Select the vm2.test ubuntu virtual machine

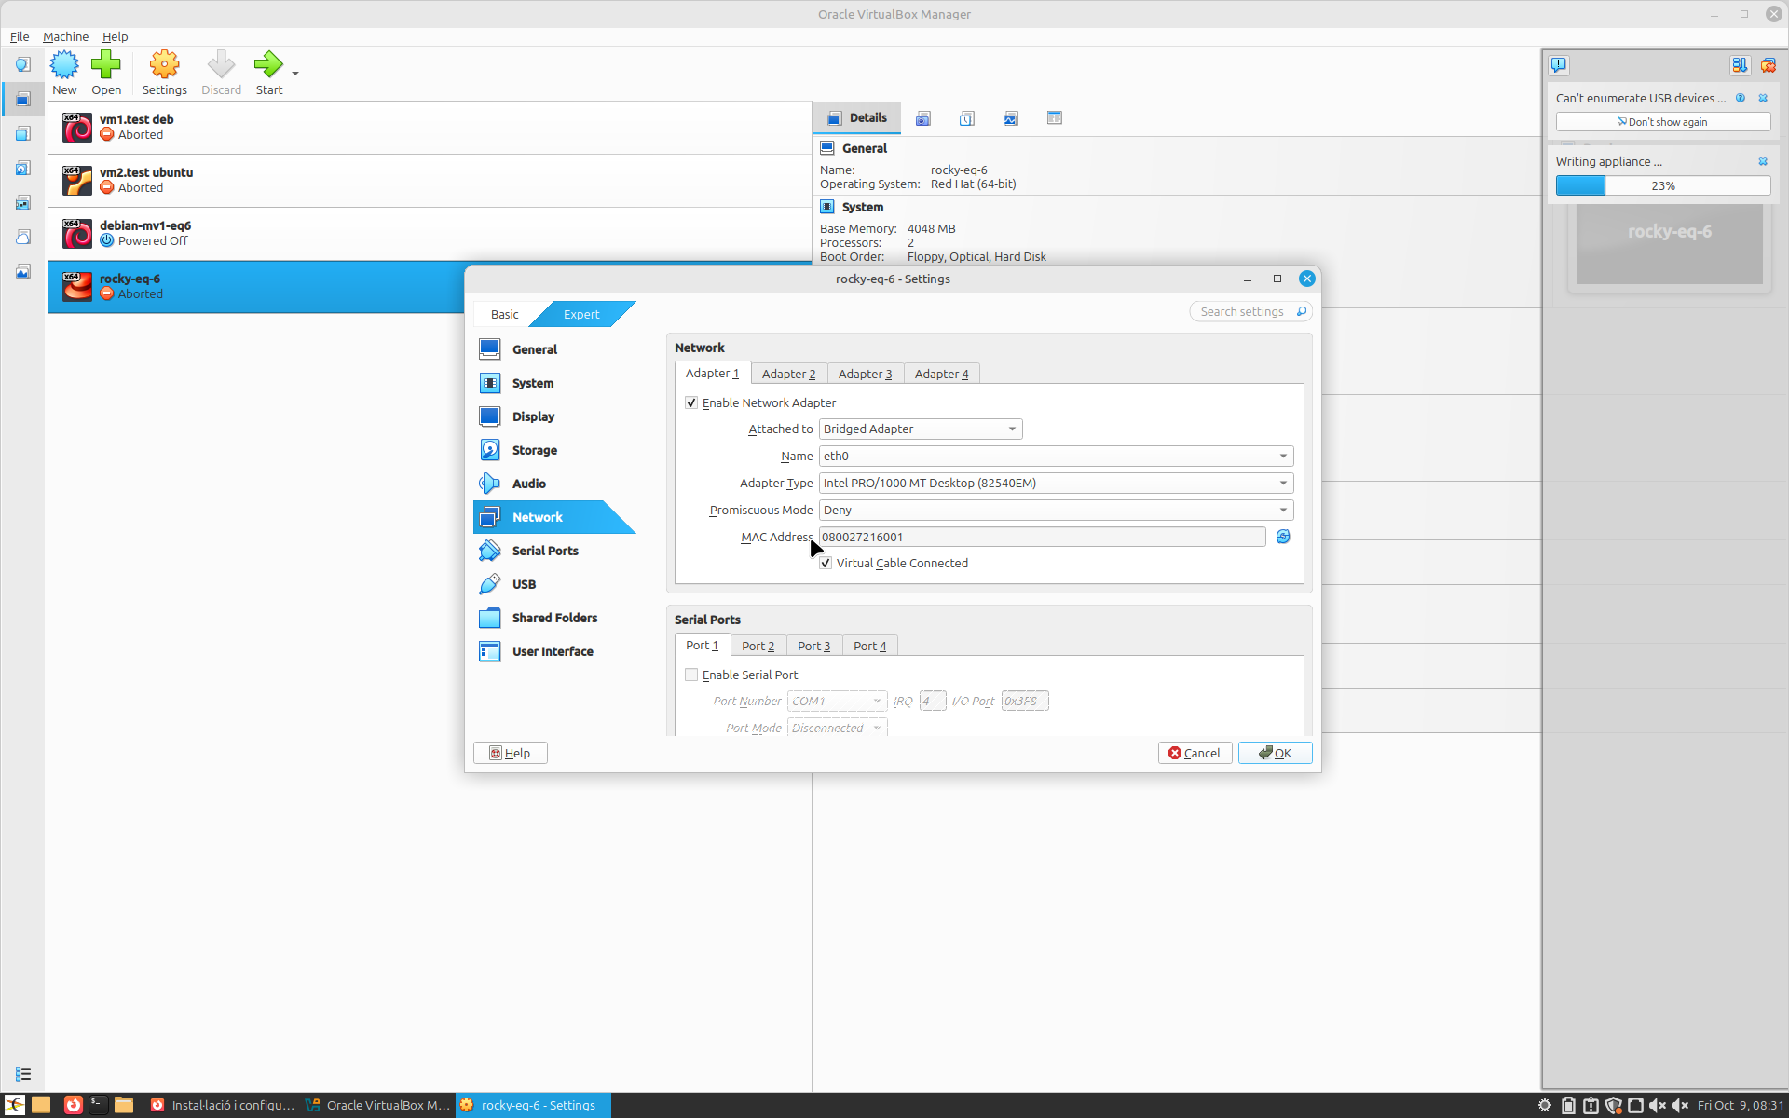click(x=429, y=180)
